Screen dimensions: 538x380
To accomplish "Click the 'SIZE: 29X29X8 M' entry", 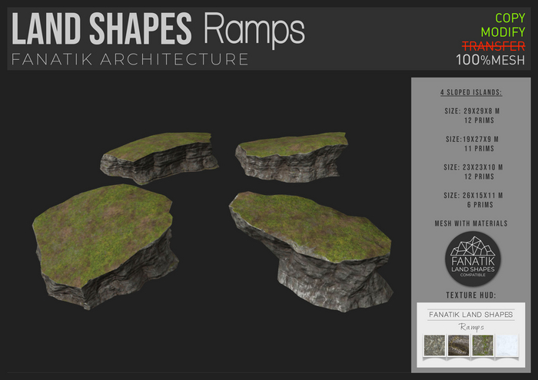I will pyautogui.click(x=472, y=111).
